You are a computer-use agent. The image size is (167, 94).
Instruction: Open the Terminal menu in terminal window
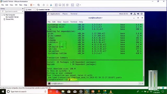[74, 22]
